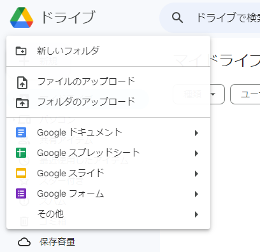This screenshot has height=252, width=260.
Task: Click the new folder icon
Action: pos(21,51)
